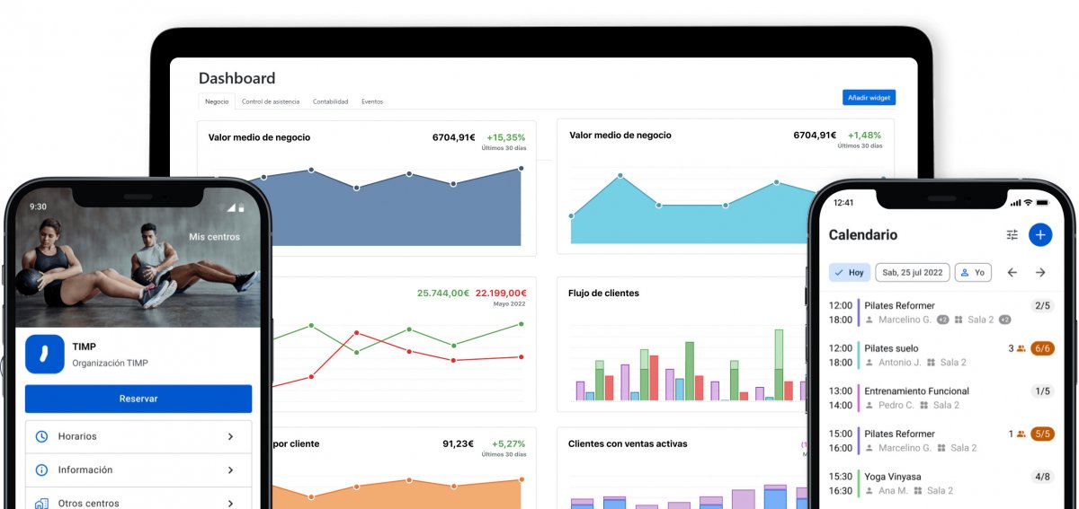Click the blue plus add-event icon
This screenshot has height=509, width=1079.
1040,235
